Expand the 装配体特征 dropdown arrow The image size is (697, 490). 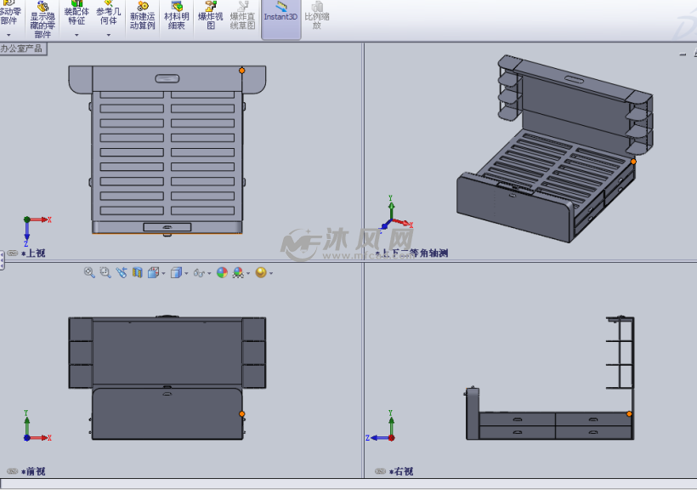pyautogui.click(x=76, y=35)
